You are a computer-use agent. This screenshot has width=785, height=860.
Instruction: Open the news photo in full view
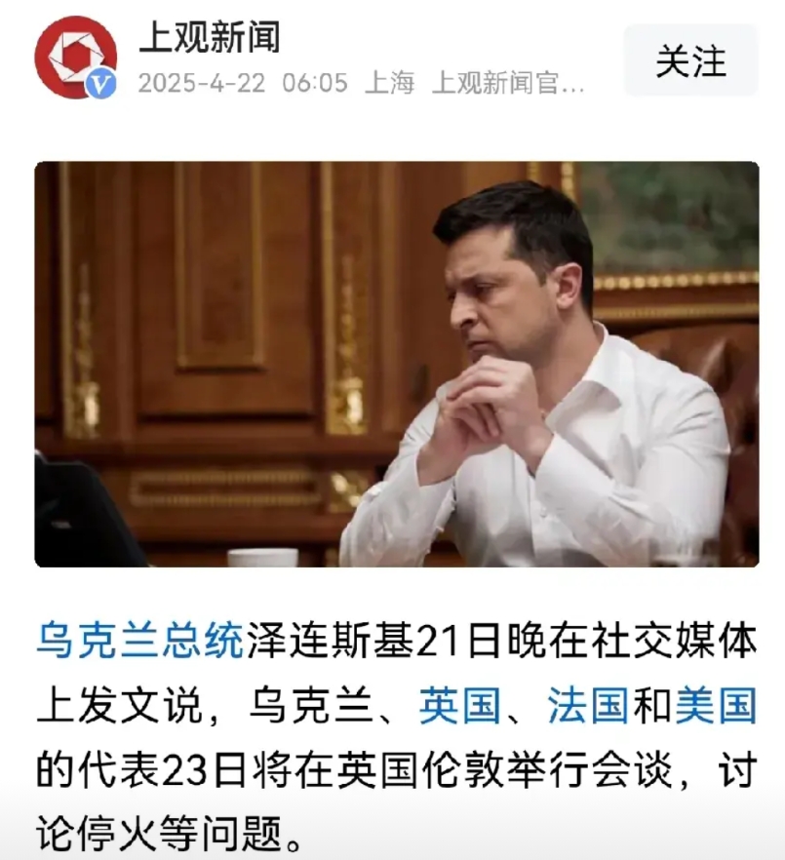pyautogui.click(x=397, y=364)
